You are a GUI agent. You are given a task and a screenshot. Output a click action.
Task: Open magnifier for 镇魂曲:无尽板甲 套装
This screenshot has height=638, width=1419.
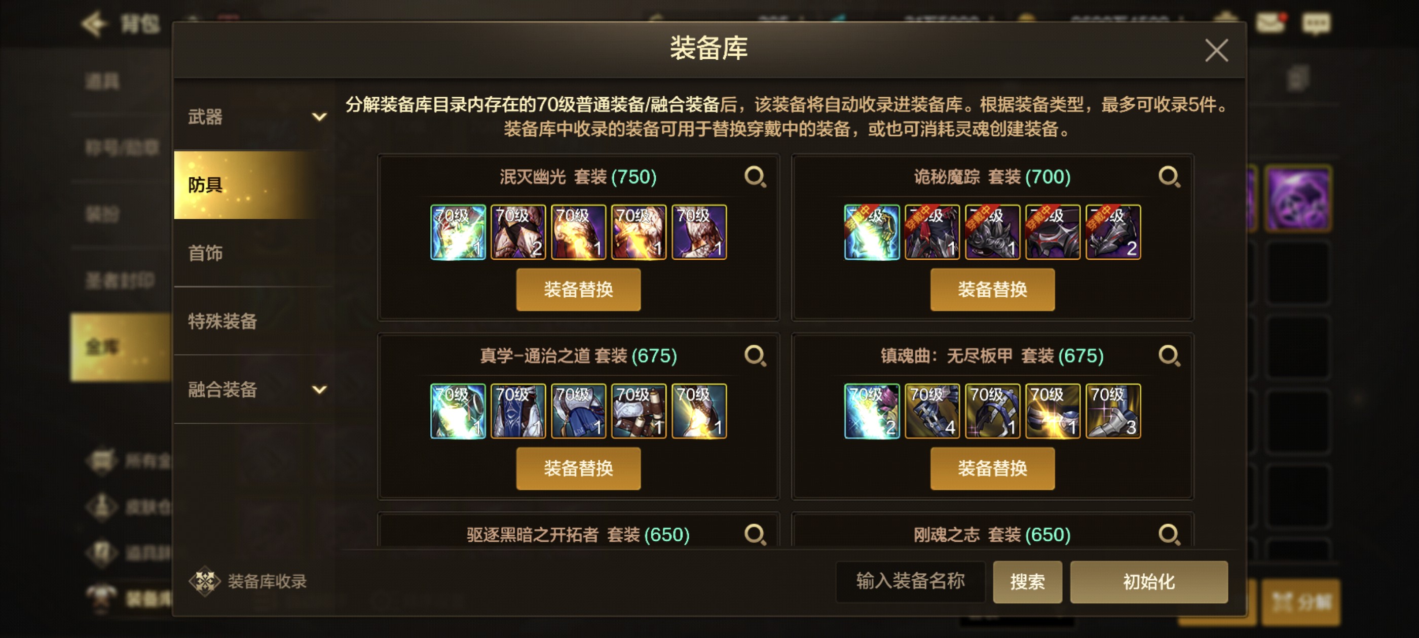(1169, 356)
